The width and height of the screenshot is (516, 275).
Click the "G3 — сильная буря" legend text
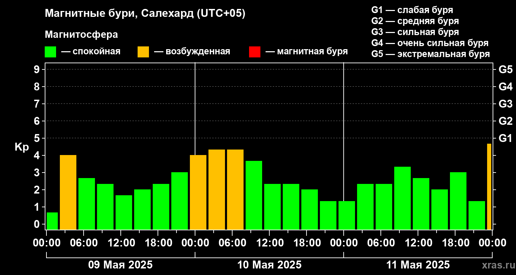[415, 32]
